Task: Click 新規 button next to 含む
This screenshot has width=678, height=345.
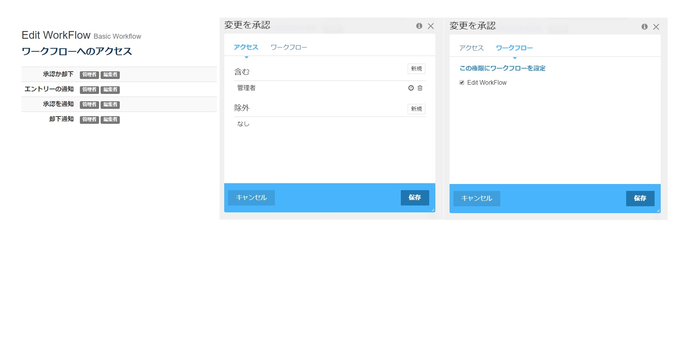Action: tap(417, 69)
